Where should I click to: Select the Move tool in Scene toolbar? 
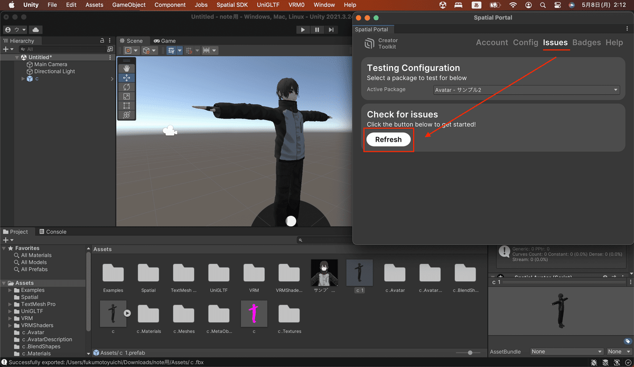coord(126,78)
